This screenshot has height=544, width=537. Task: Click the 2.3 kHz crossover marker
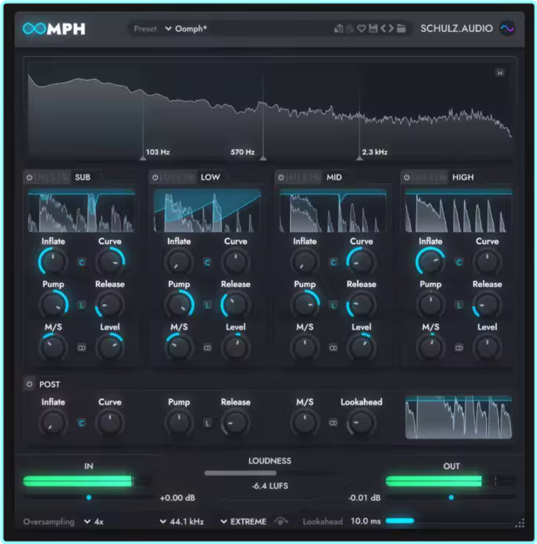pyautogui.click(x=359, y=158)
